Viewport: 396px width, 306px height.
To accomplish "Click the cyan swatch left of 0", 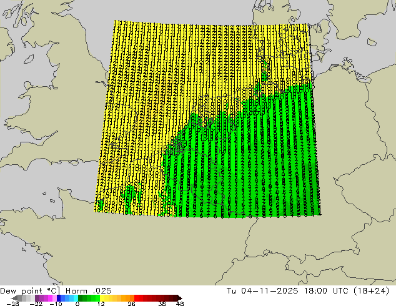I will point(76,298).
